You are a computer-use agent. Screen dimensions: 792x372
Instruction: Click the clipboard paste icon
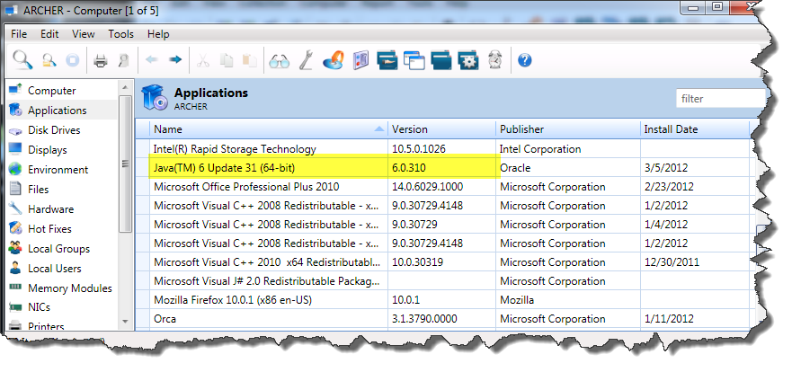click(x=250, y=60)
